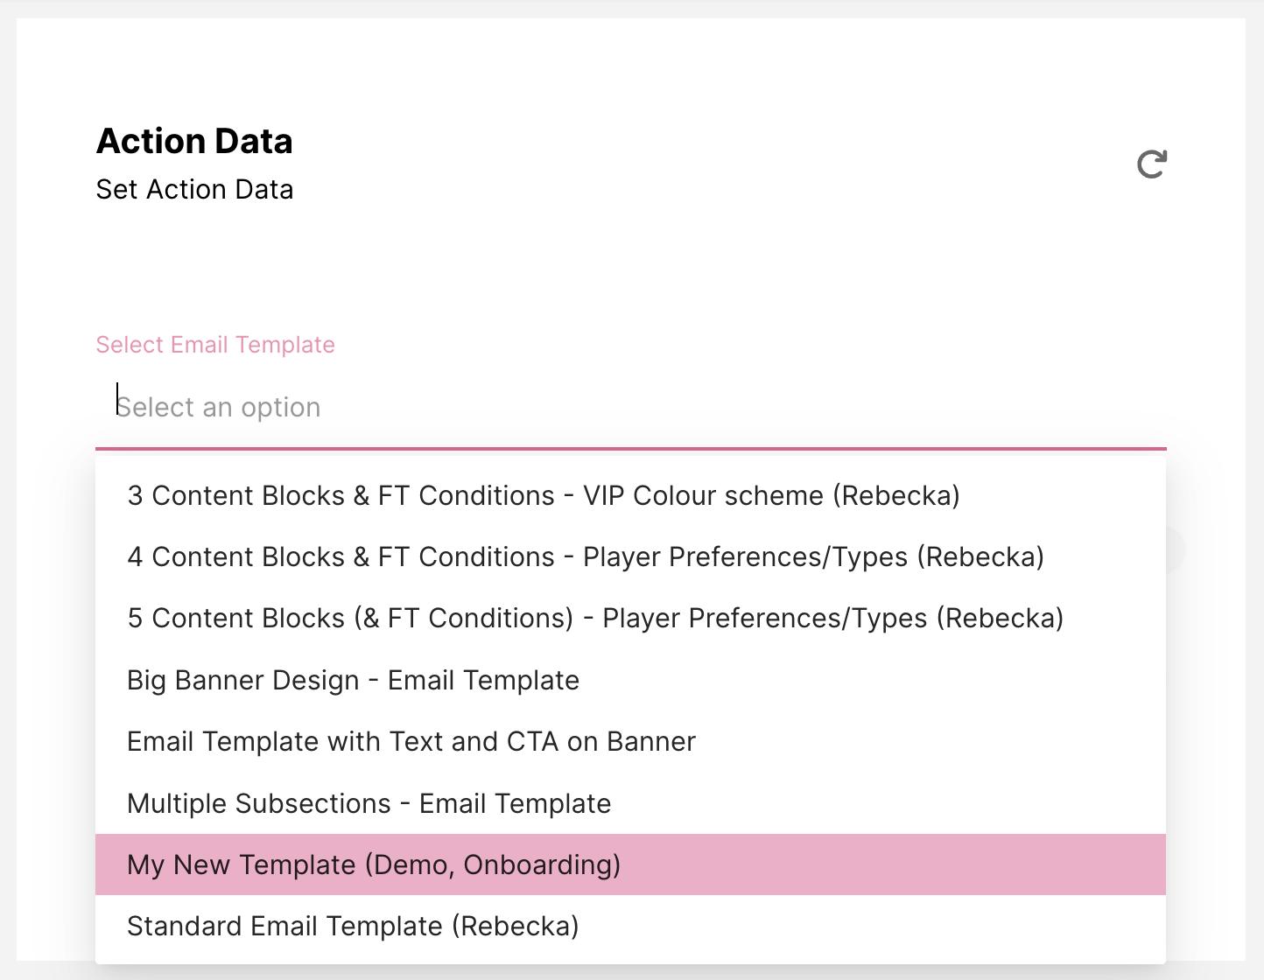Screen dimensions: 1264x980
Task: Click the 'Set Action Data' subtitle text
Action: coord(194,190)
